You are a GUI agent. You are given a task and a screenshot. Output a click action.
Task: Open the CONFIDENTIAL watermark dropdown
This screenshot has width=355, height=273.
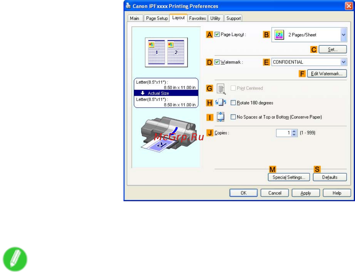click(344, 62)
